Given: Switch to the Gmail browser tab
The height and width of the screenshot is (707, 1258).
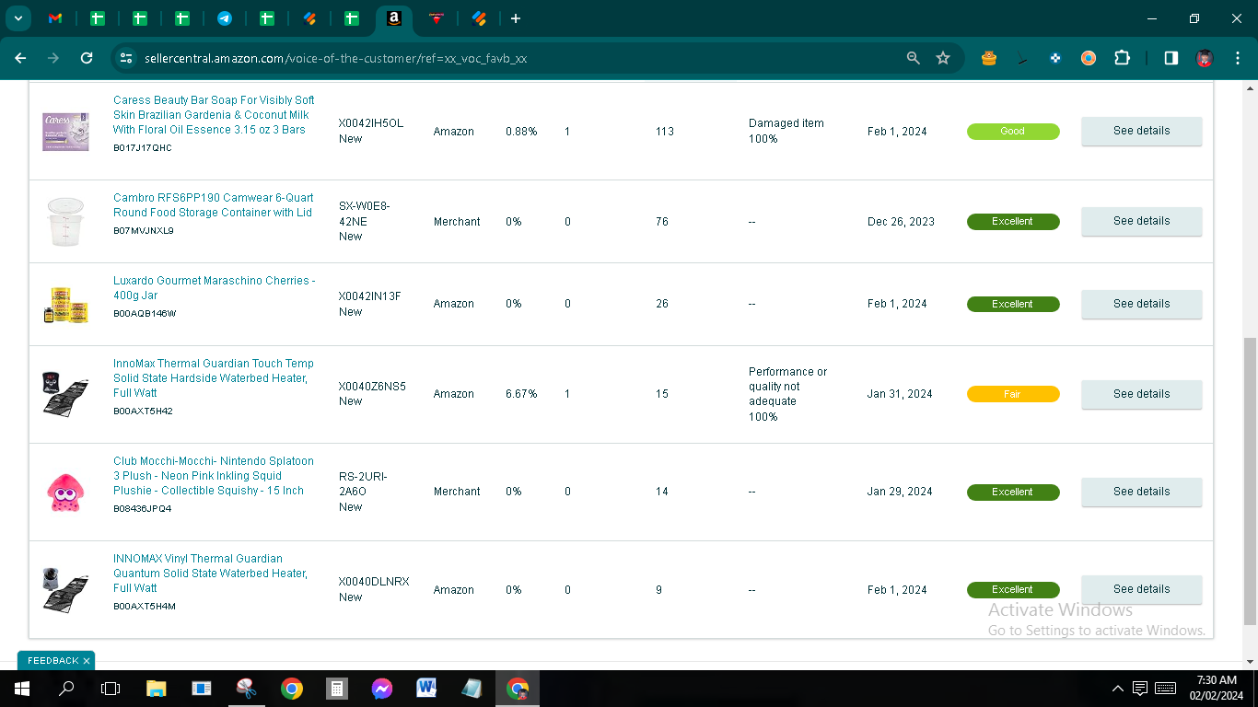Looking at the screenshot, I should (55, 18).
